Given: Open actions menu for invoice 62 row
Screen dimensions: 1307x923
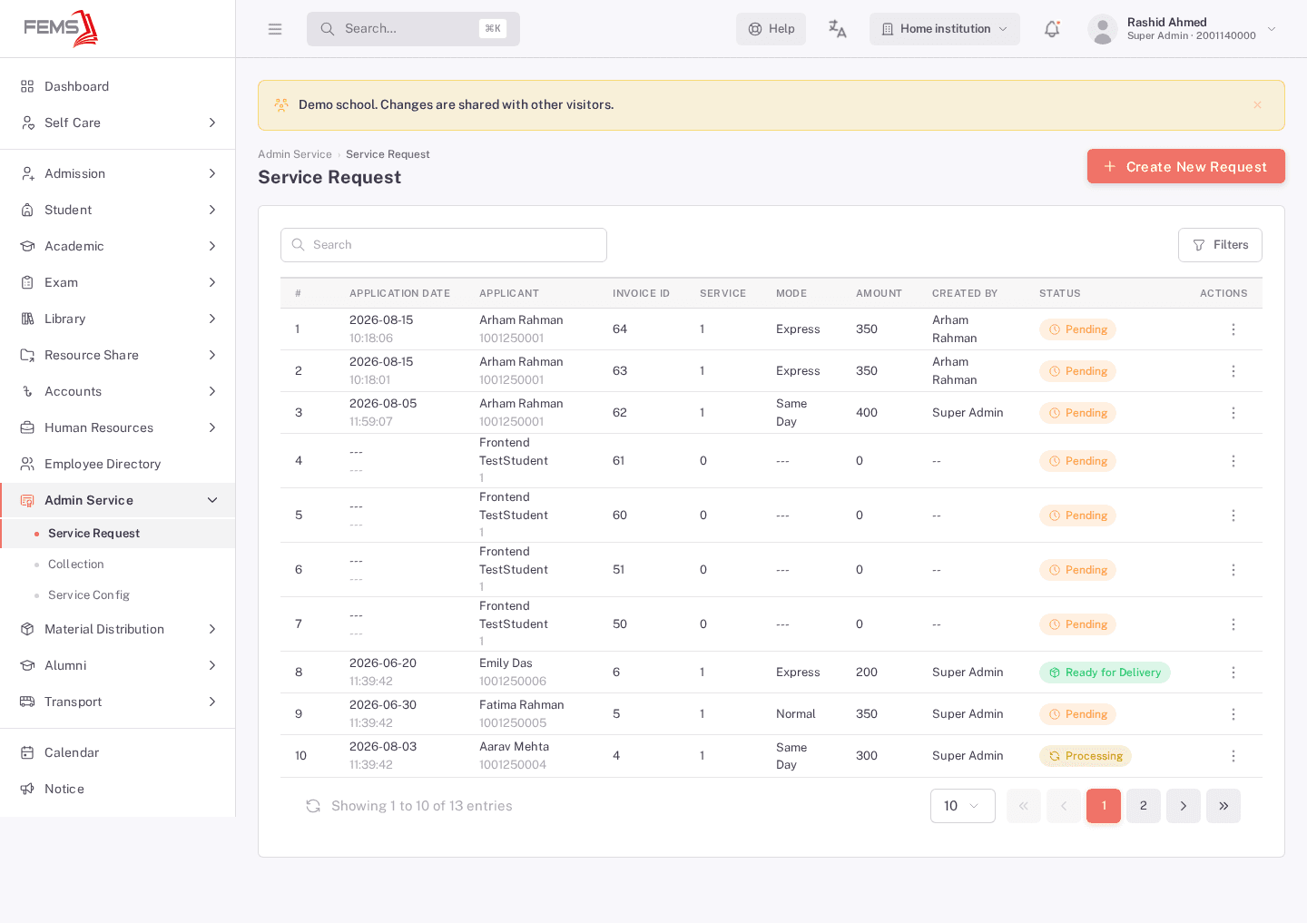Looking at the screenshot, I should click(x=1233, y=413).
